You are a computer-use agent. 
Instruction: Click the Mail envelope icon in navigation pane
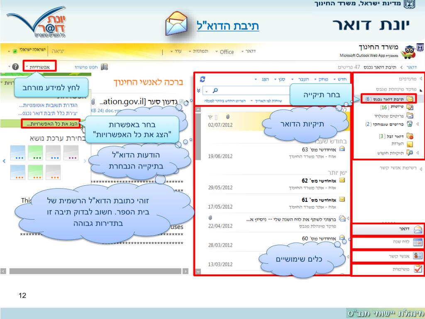[418, 229]
